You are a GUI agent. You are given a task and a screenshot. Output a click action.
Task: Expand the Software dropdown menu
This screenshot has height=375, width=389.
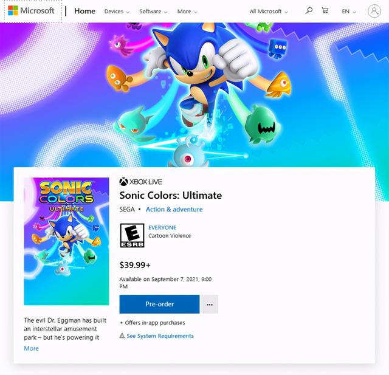[x=154, y=12]
